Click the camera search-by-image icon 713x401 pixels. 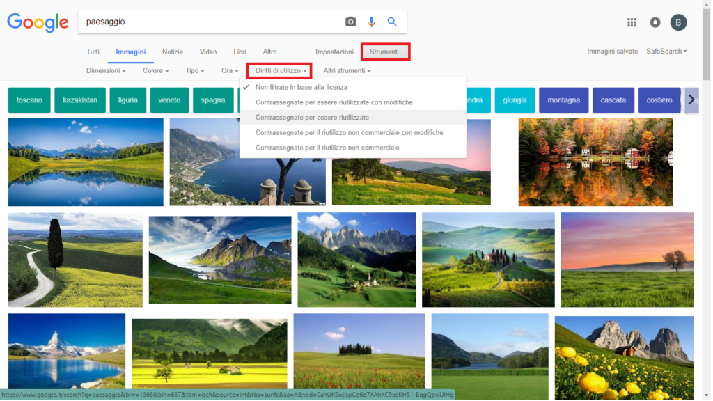point(351,22)
